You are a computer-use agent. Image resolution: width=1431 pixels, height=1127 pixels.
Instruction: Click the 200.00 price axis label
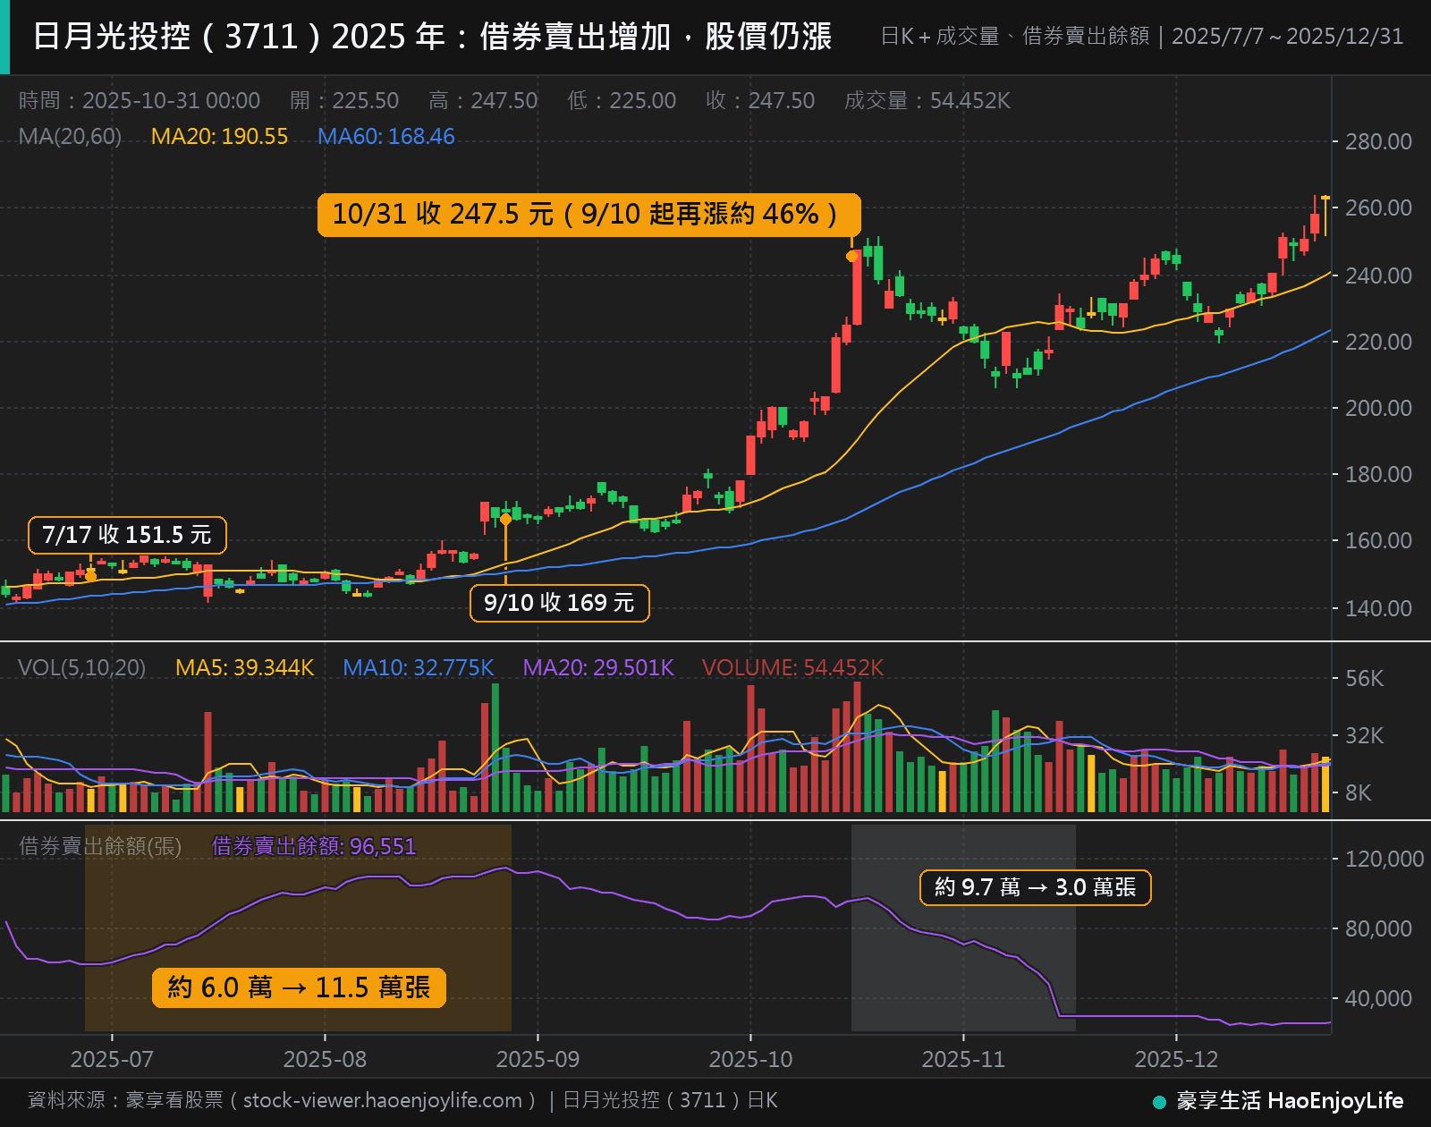coord(1378,408)
